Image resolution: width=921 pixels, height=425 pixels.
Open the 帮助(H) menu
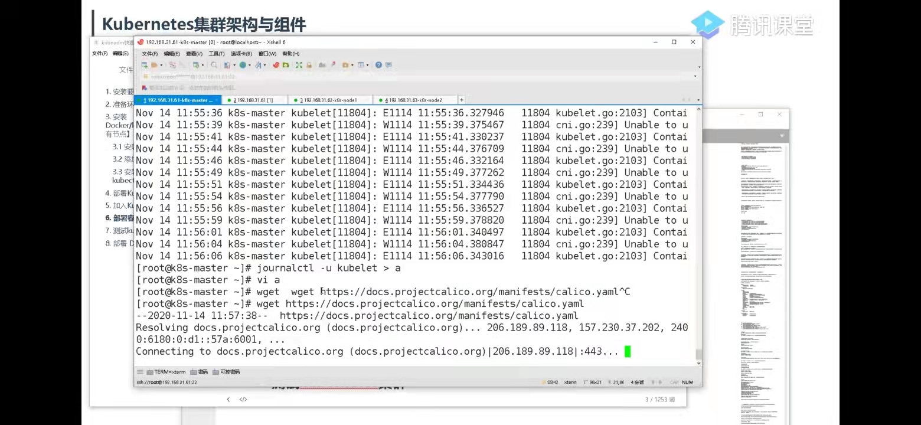coord(290,54)
